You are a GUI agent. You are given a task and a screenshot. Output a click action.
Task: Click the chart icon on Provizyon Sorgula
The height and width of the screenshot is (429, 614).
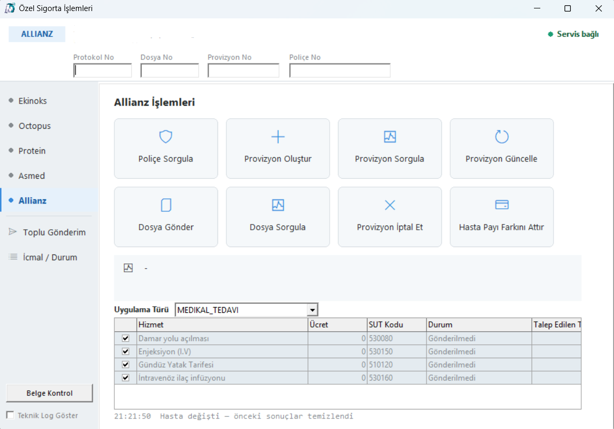pos(390,137)
